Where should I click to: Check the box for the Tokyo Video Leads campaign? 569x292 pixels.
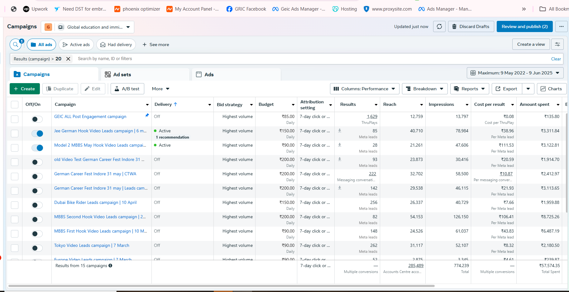[x=15, y=248]
